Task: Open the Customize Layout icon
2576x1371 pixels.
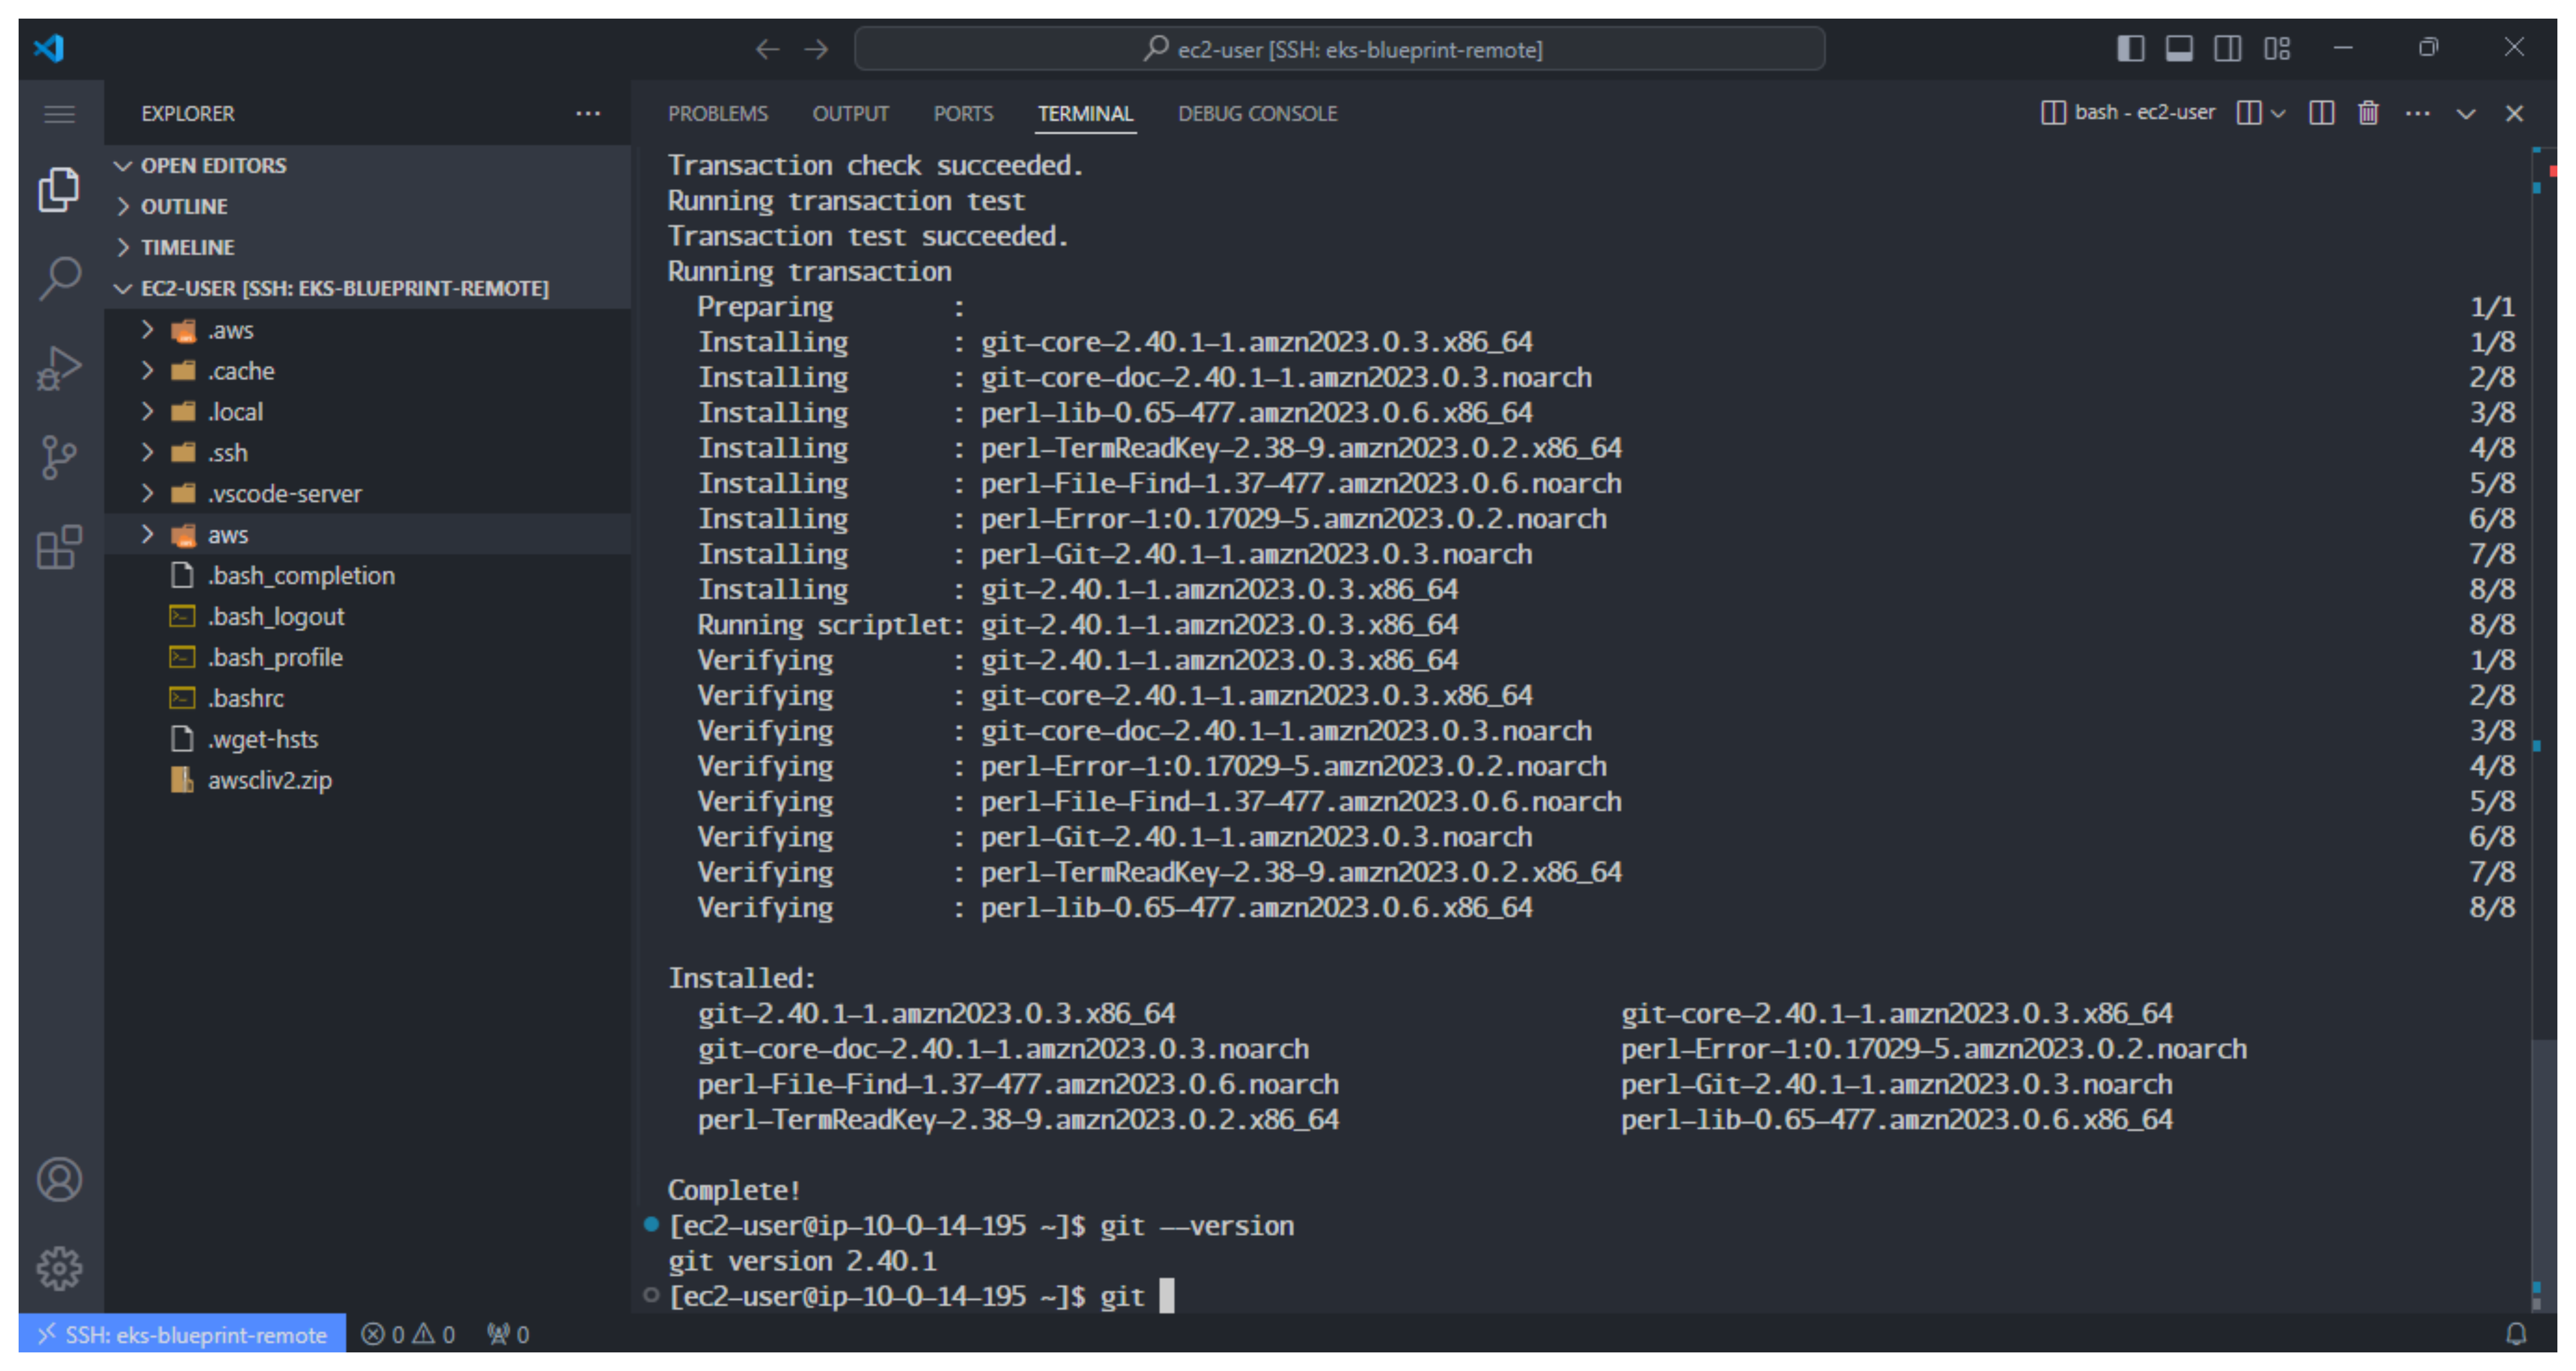Action: (2277, 48)
